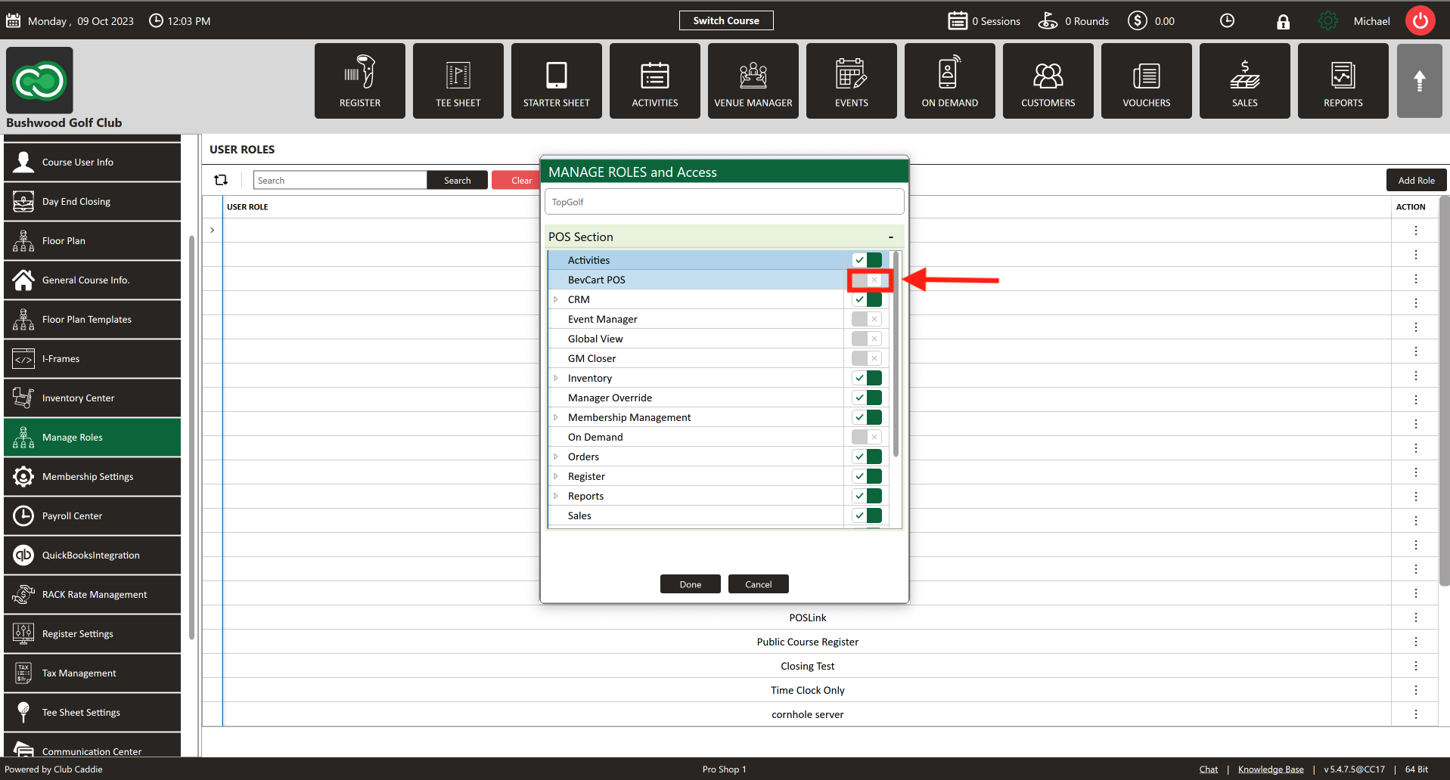This screenshot has height=780, width=1450.
Task: Open QuickBooksIntegration in sidebar
Action: 92,555
